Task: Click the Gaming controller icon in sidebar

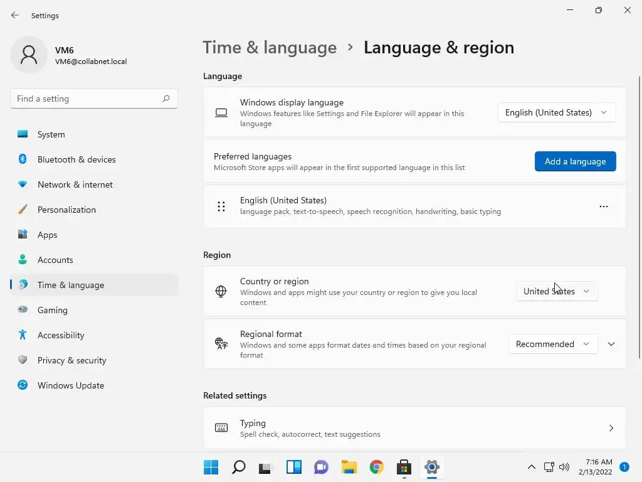Action: 23,309
